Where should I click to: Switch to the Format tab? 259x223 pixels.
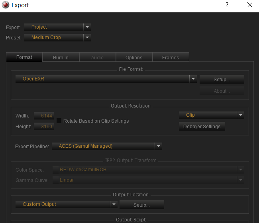[24, 57]
